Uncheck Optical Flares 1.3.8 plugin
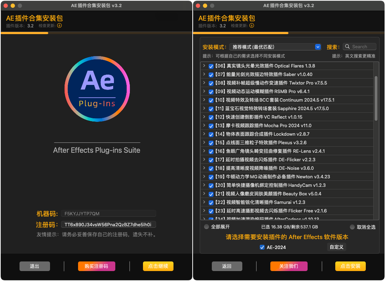This screenshot has width=386, height=281. coord(211,66)
